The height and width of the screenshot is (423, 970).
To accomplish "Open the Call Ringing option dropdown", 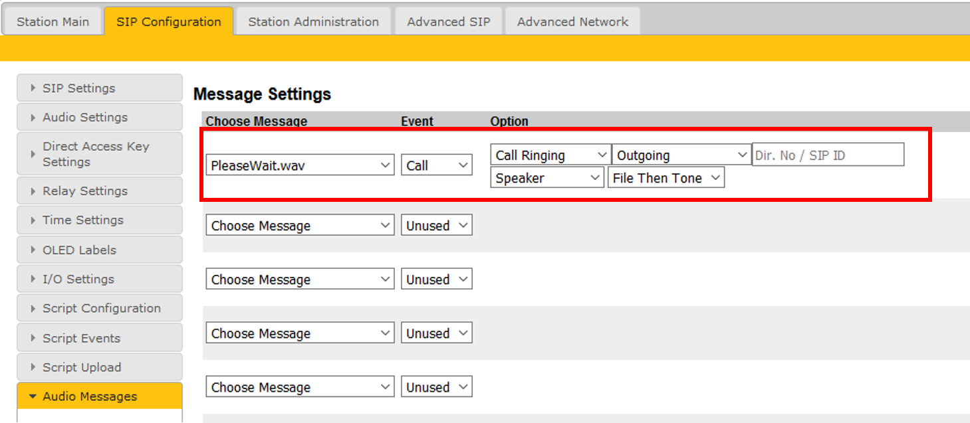I will tap(550, 155).
